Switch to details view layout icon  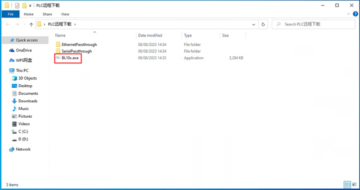pos(347,185)
